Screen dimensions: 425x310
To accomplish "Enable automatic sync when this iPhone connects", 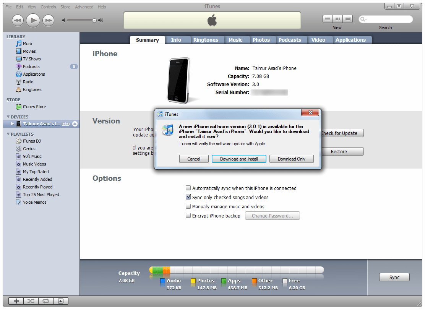I will [x=188, y=188].
